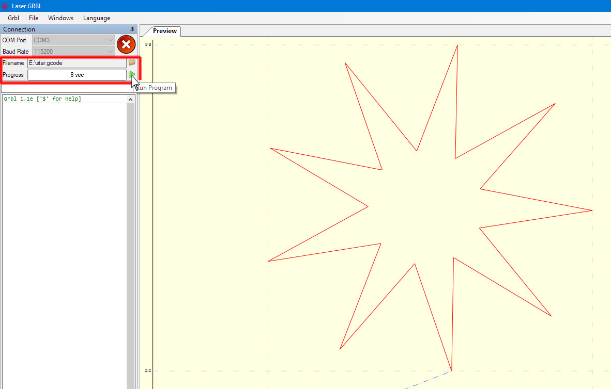The height and width of the screenshot is (389, 611).
Task: Click the console vertical scrollbar track
Action: [131, 242]
